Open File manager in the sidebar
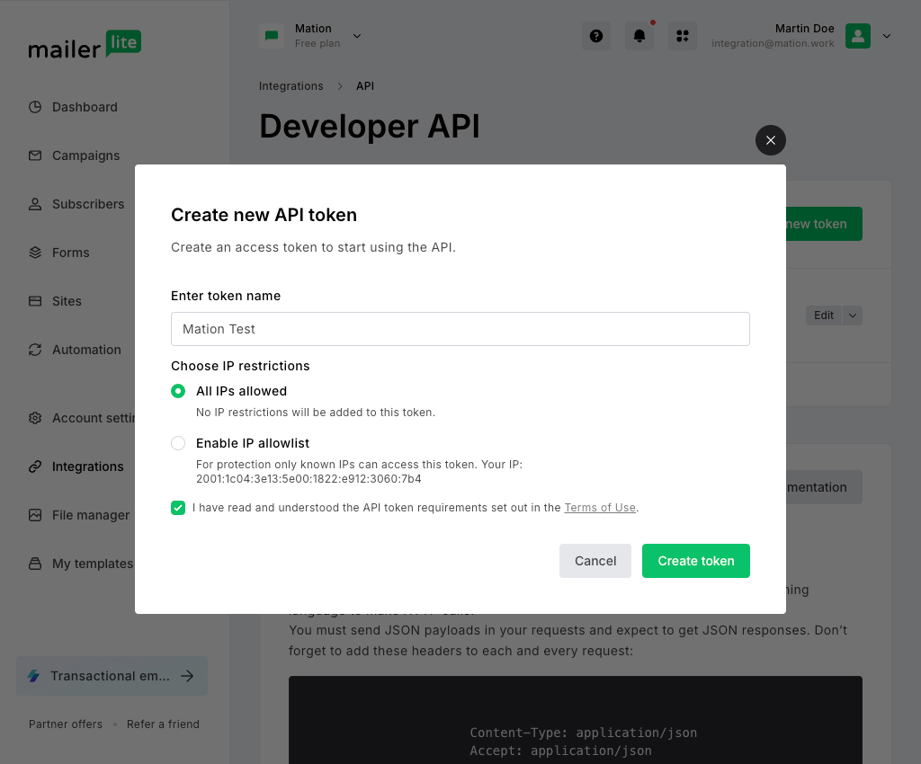This screenshot has height=764, width=921. coord(91,515)
